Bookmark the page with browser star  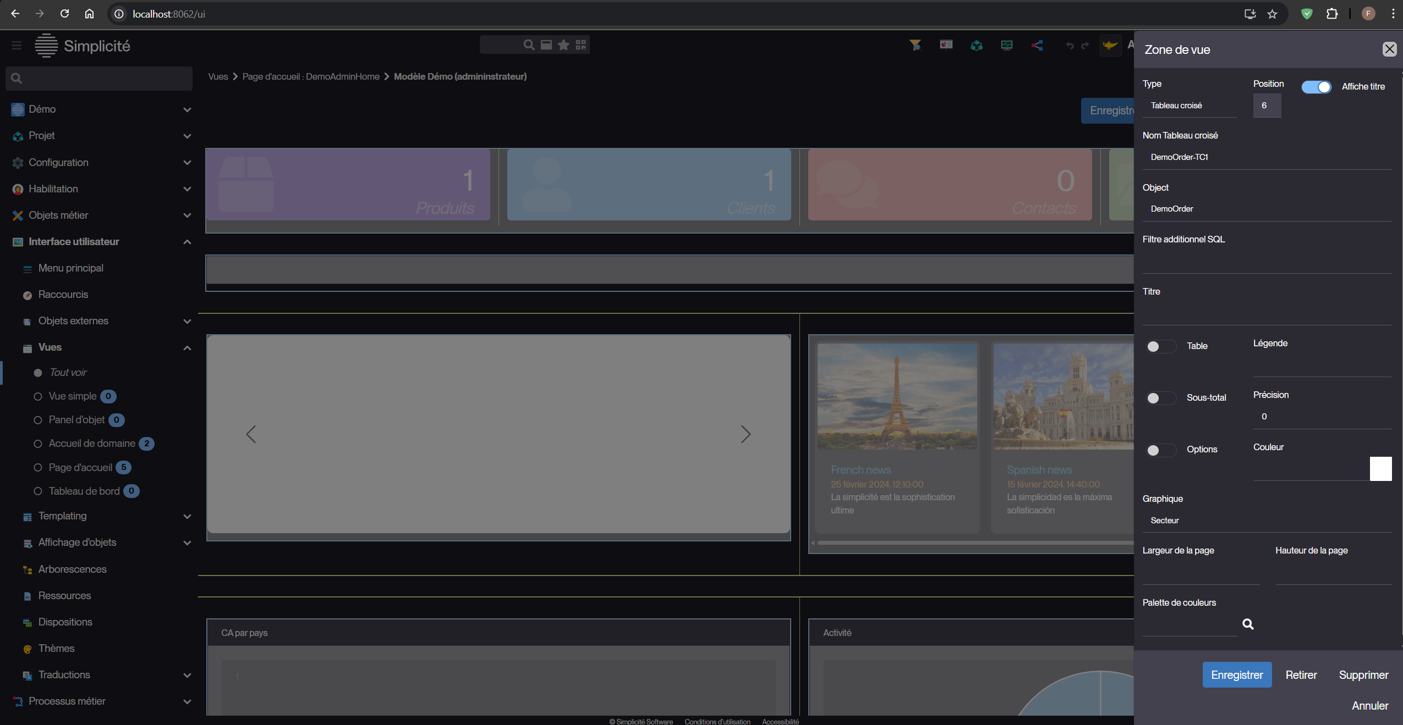(1272, 14)
